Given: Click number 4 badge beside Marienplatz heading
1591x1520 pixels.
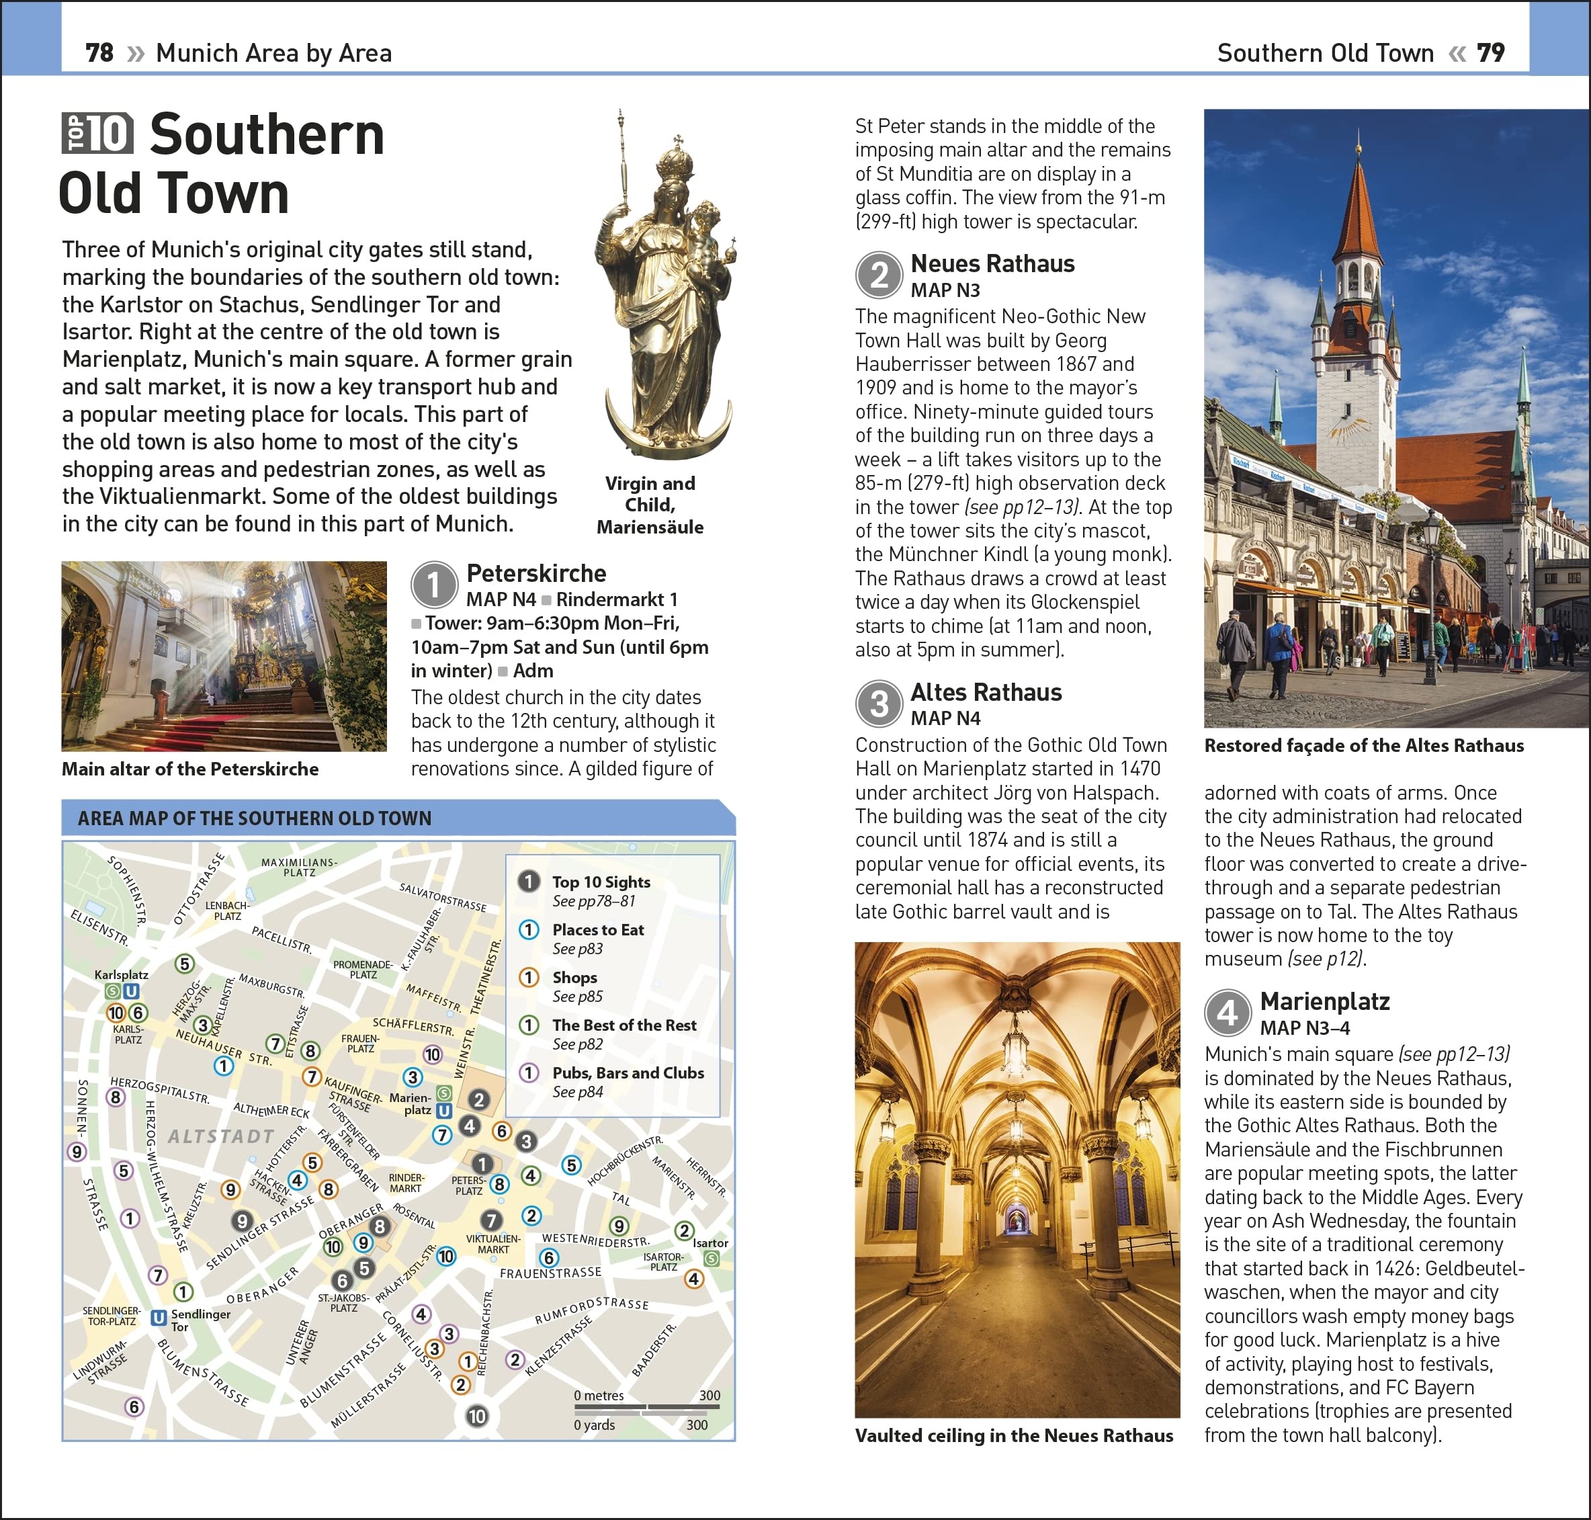Looking at the screenshot, I should pos(1228,1013).
